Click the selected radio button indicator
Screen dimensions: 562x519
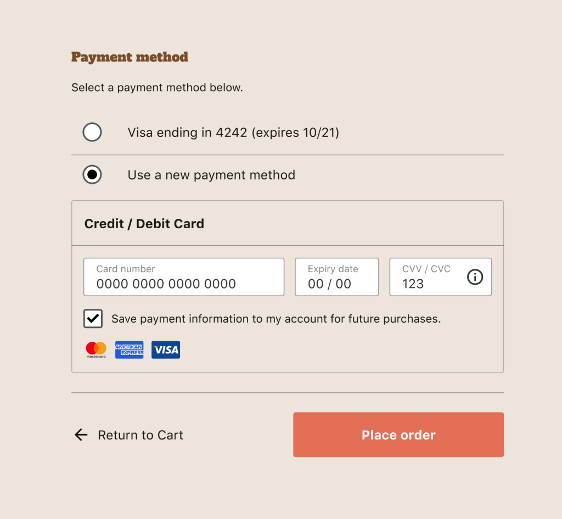pos(92,174)
